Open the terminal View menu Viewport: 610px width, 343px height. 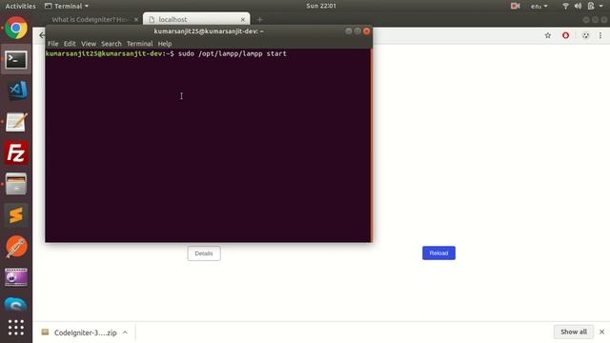[89, 44]
